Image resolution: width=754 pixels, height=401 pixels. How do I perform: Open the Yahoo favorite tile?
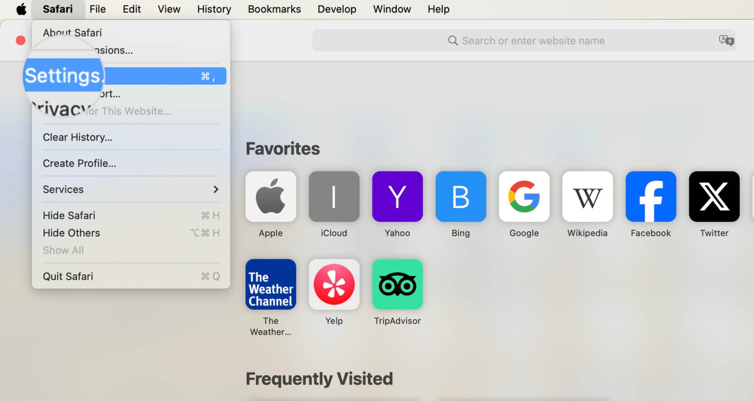pos(397,197)
